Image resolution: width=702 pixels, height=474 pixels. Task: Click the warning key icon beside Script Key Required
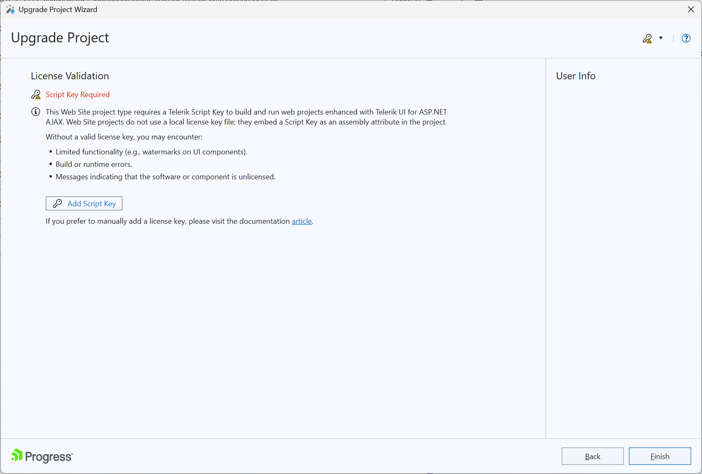pos(36,95)
